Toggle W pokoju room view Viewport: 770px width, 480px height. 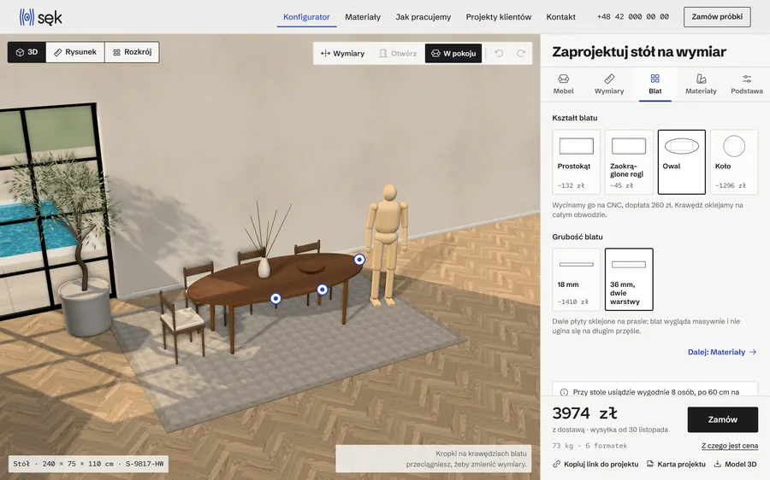click(x=453, y=54)
